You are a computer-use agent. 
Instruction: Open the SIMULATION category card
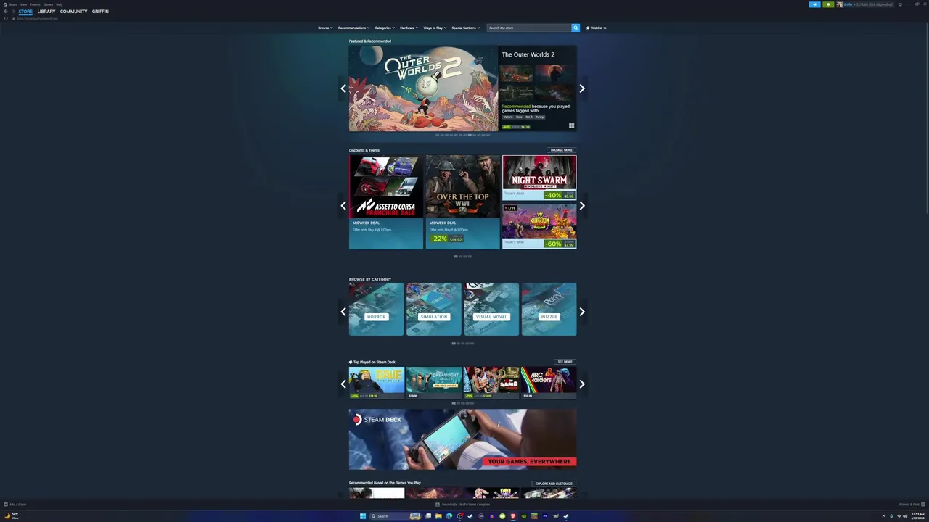(x=434, y=310)
